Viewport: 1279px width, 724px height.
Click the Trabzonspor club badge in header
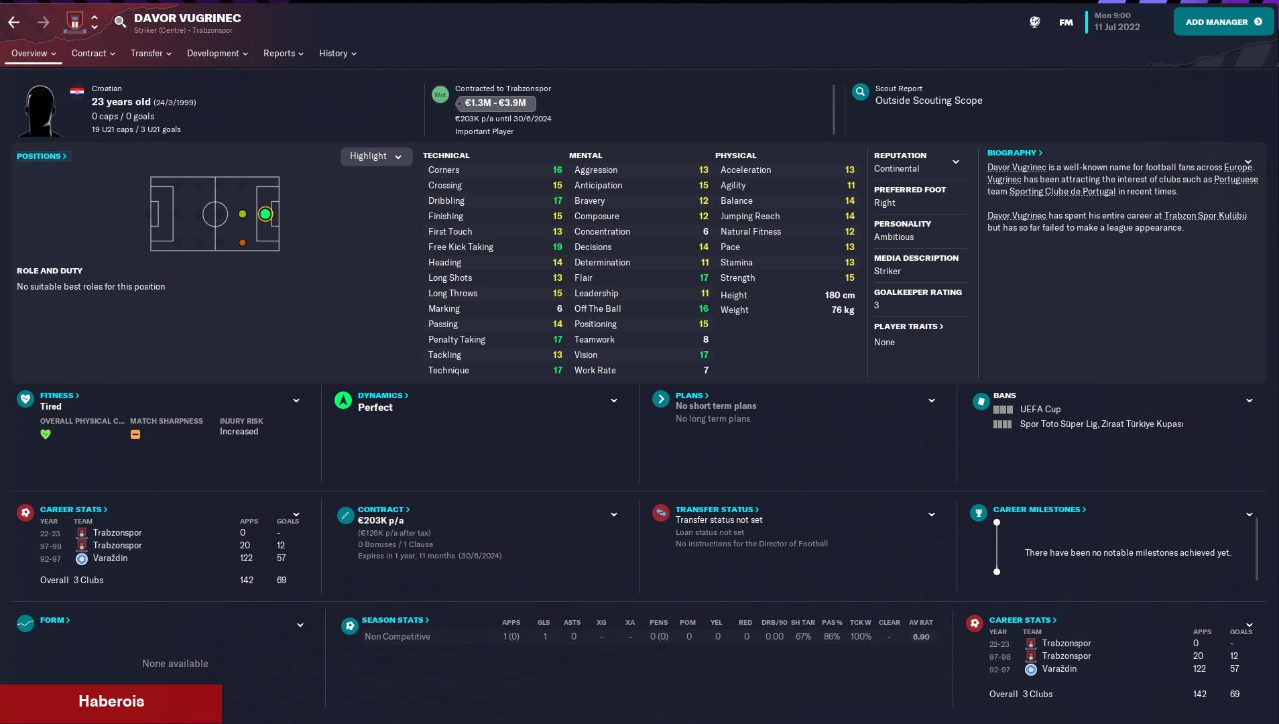pyautogui.click(x=74, y=22)
